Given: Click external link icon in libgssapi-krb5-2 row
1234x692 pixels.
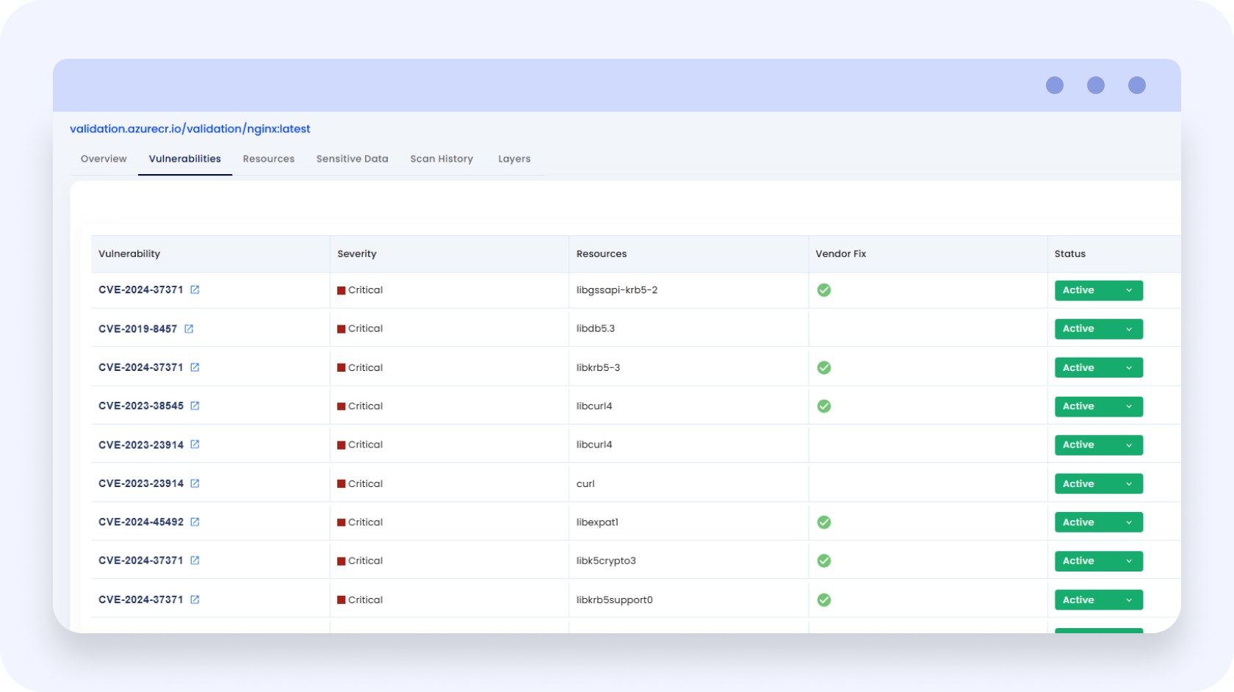Looking at the screenshot, I should tap(195, 290).
